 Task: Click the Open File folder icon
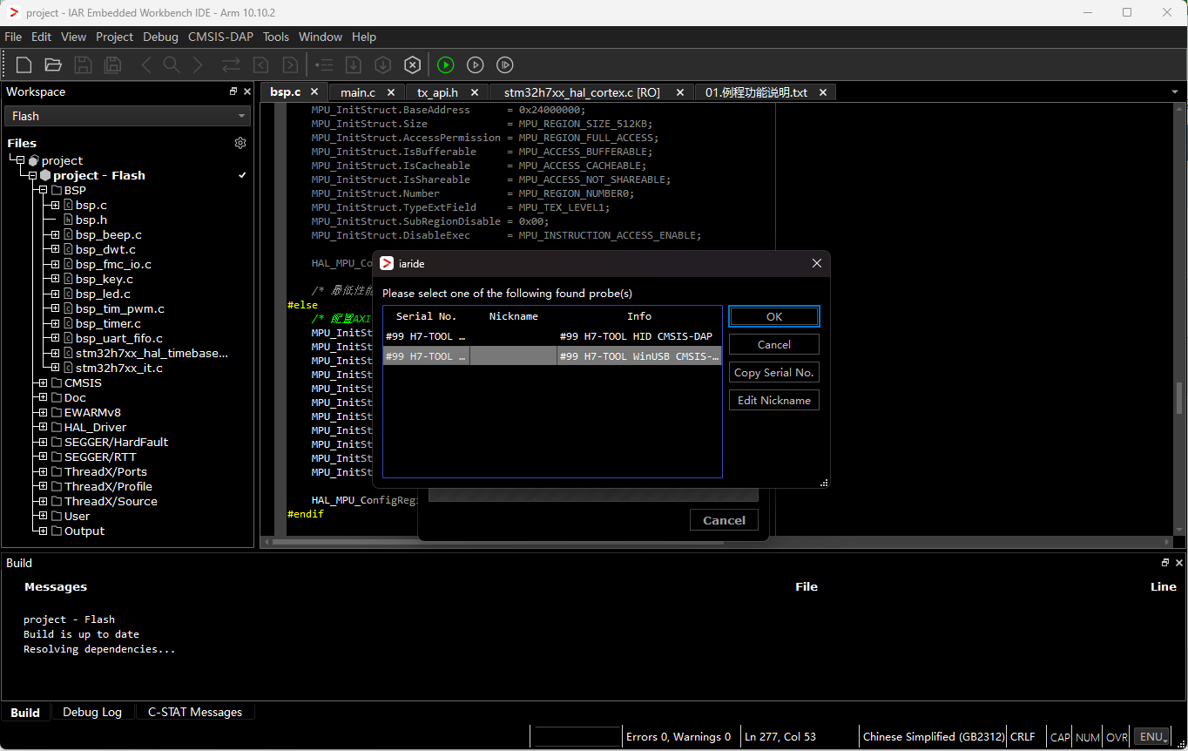[53, 64]
